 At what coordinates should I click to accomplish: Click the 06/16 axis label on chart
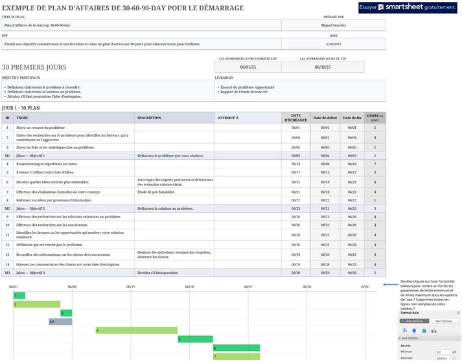(x=189, y=287)
